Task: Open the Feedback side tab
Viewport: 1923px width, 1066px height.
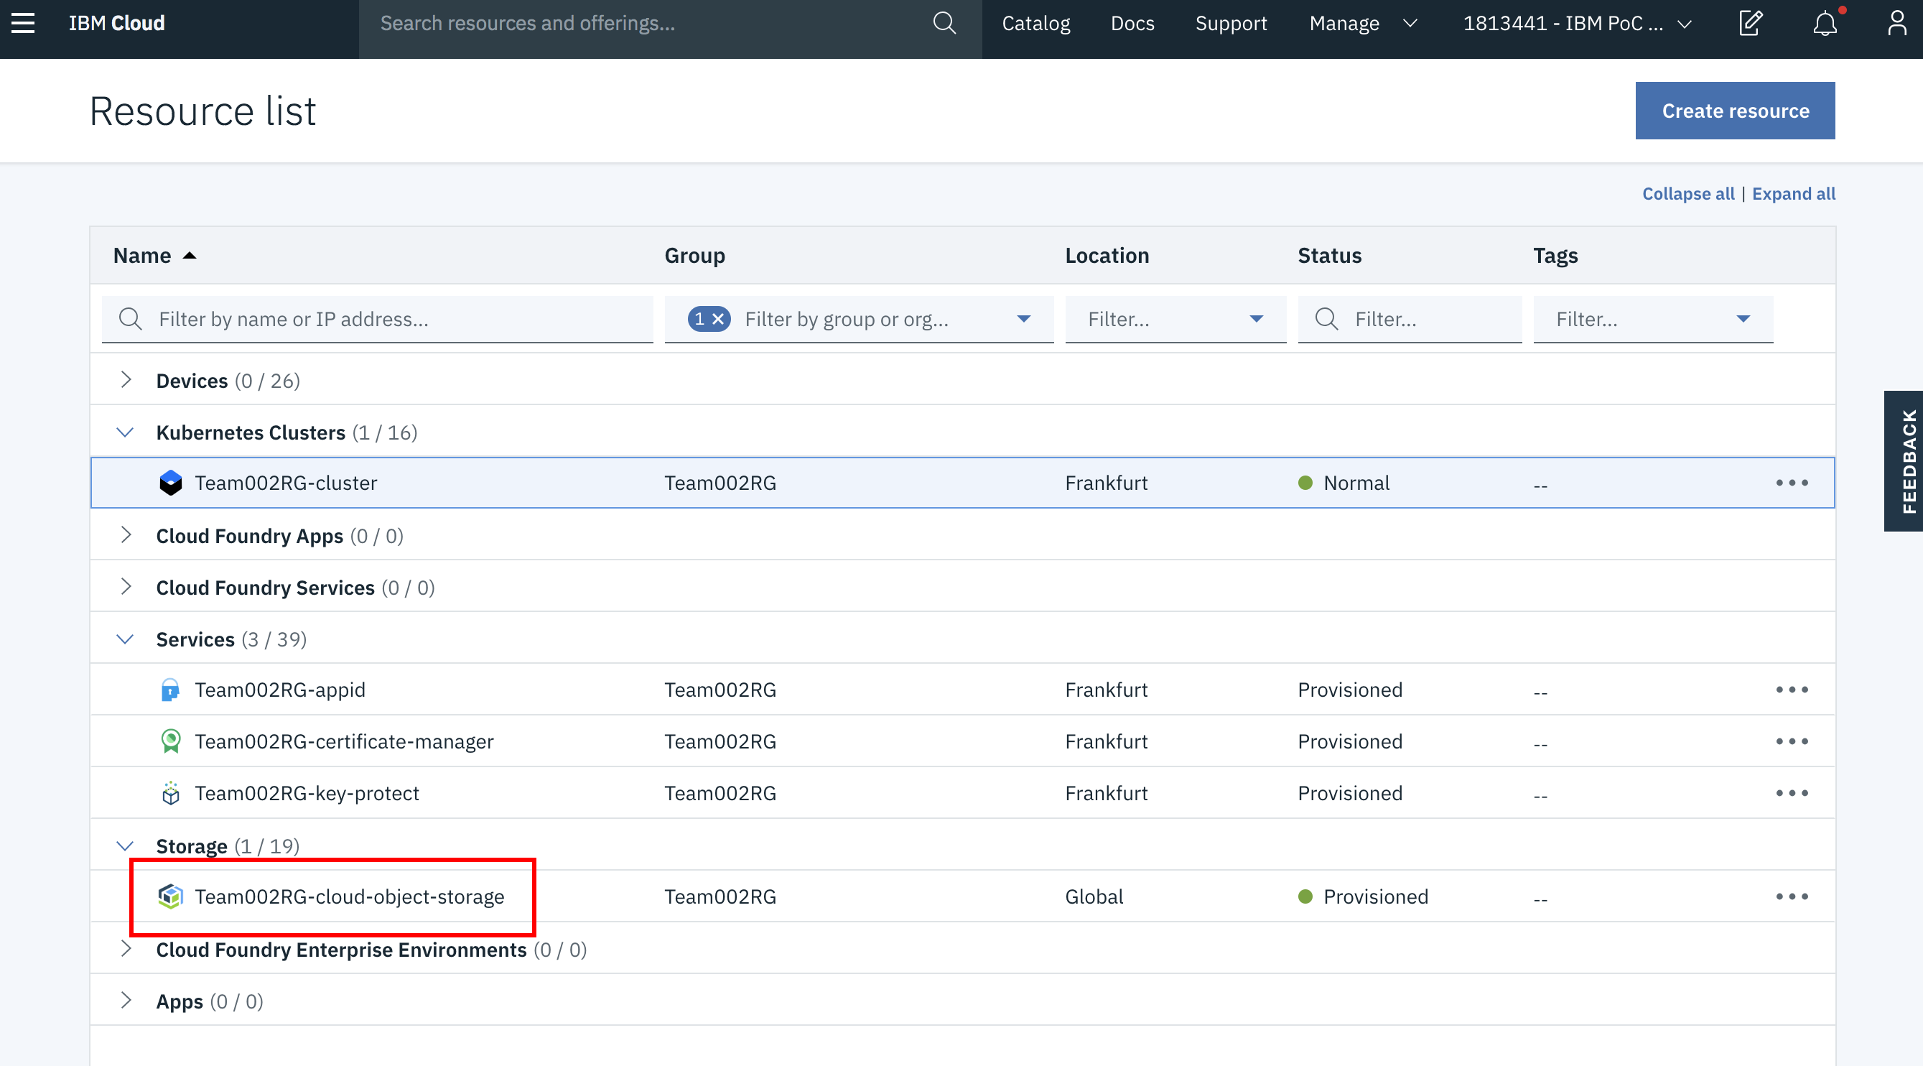Action: [1903, 461]
